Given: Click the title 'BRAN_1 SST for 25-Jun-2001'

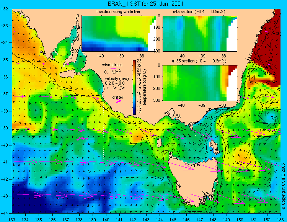Looking at the screenshot, I should pos(145,4).
